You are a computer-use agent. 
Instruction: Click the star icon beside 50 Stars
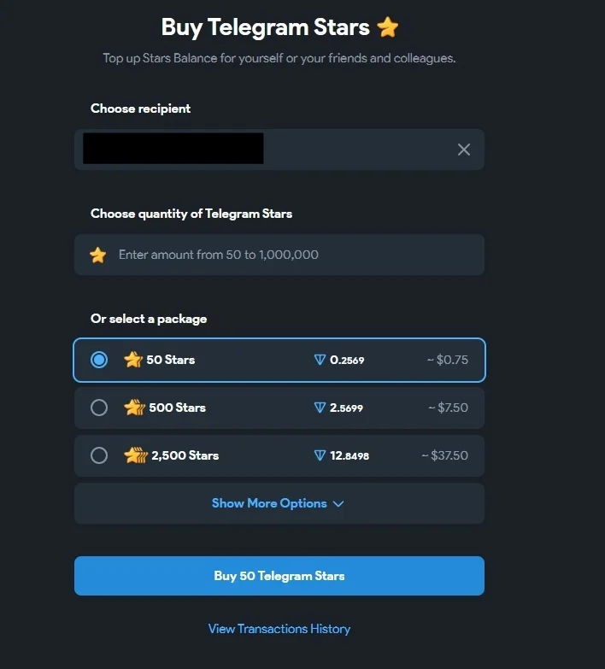pyautogui.click(x=132, y=360)
